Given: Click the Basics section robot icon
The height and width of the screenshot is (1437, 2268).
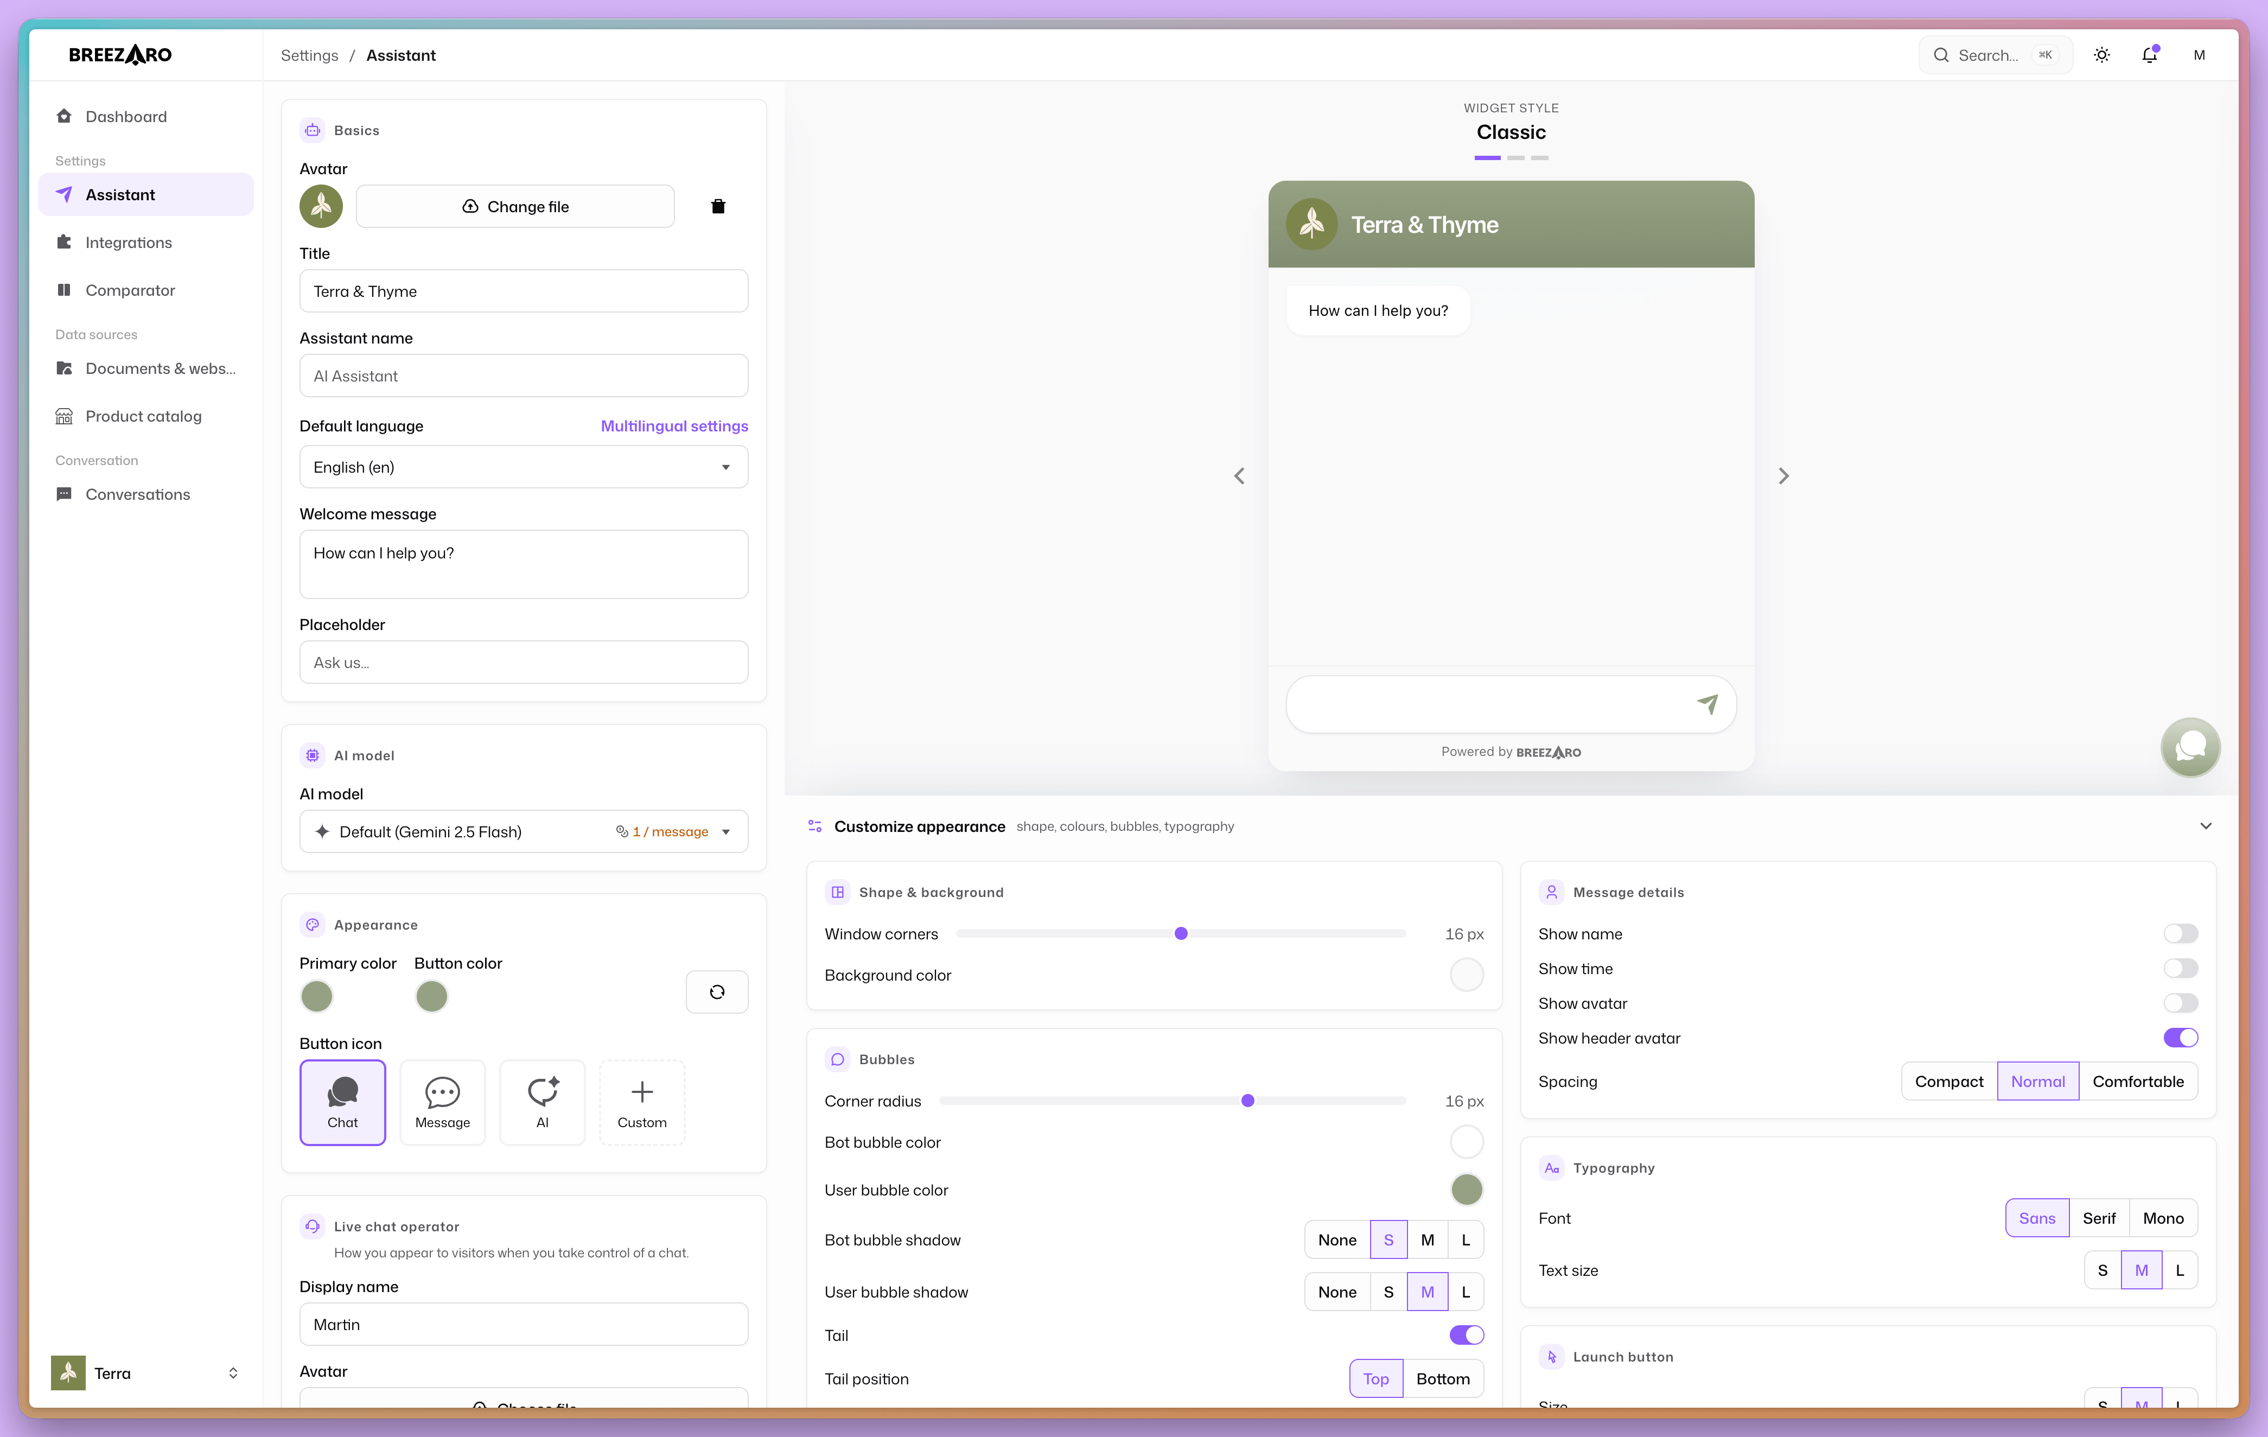Looking at the screenshot, I should click(x=313, y=130).
